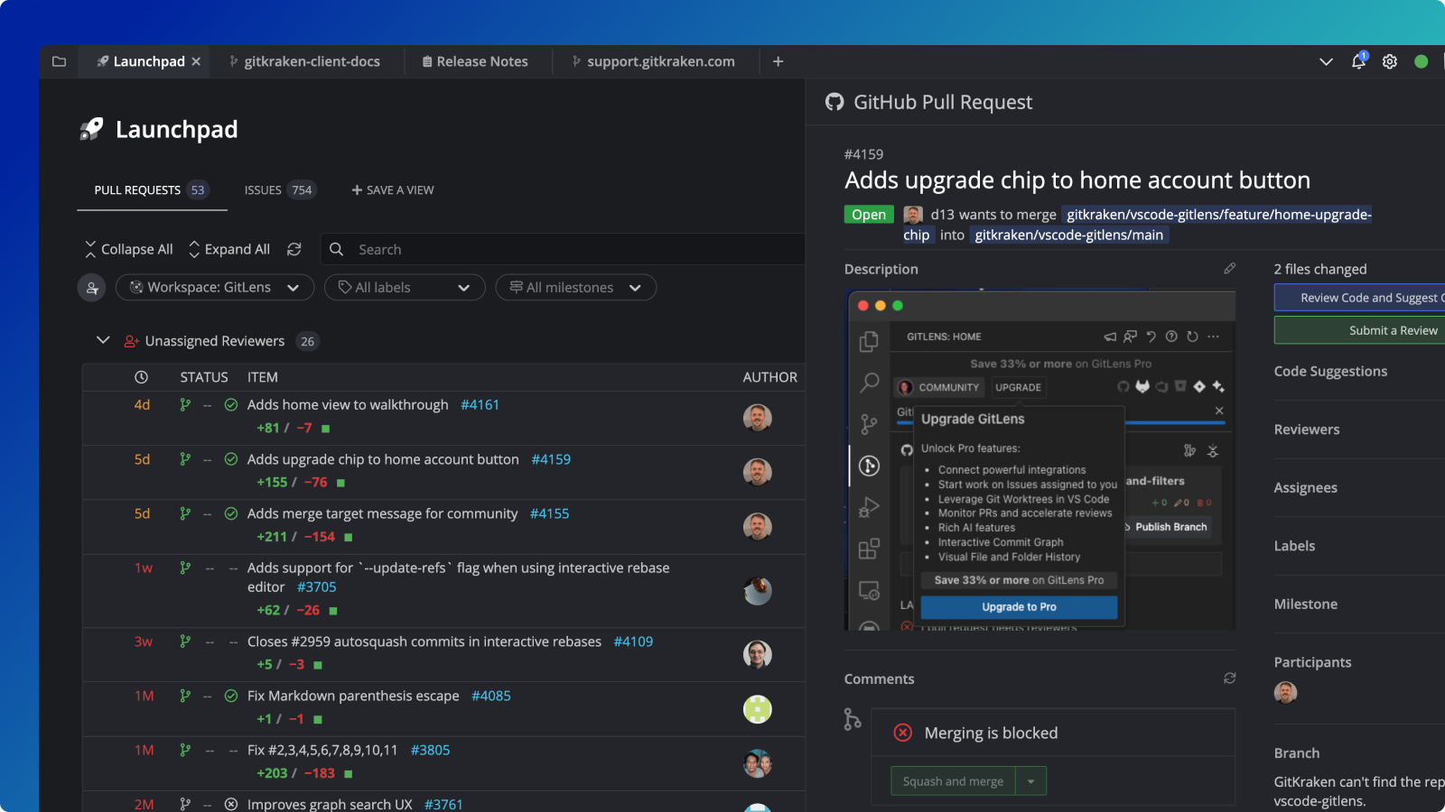Click the Launchpad rocket icon
Viewport: 1445px width, 812px height.
(89, 128)
